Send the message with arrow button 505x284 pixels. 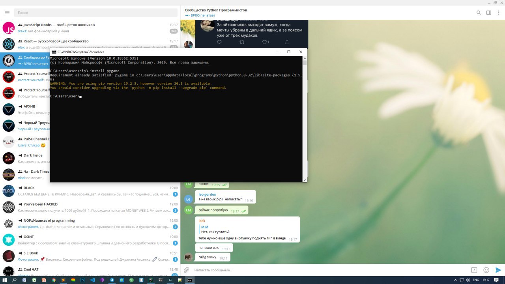click(498, 270)
